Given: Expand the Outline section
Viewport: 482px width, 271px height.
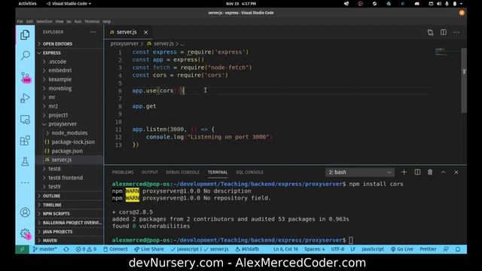Looking at the screenshot, I should pos(52,196).
